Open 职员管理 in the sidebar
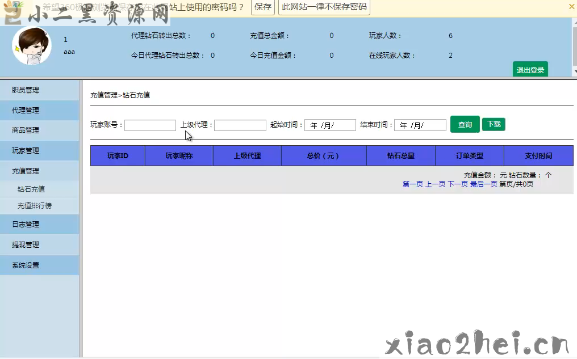The image size is (577, 359). (40, 90)
